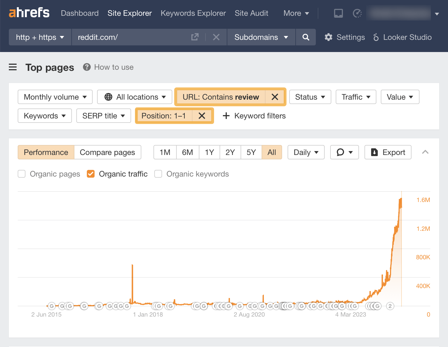Open the Subdomains mode dropdown

pos(261,37)
